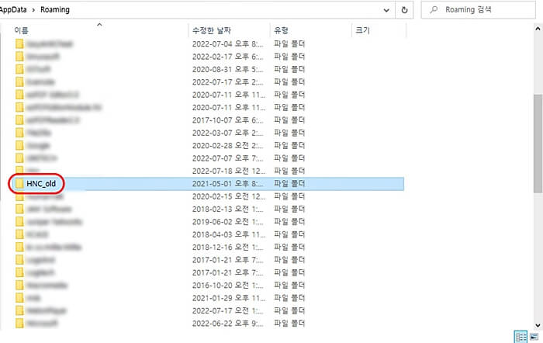The image size is (543, 343).
Task: Click folder icon in the 2020-08-31 row
Action: [19, 69]
